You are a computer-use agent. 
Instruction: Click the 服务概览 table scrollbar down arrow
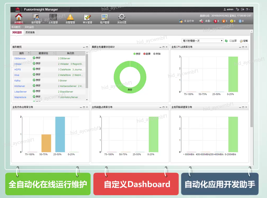(87, 100)
